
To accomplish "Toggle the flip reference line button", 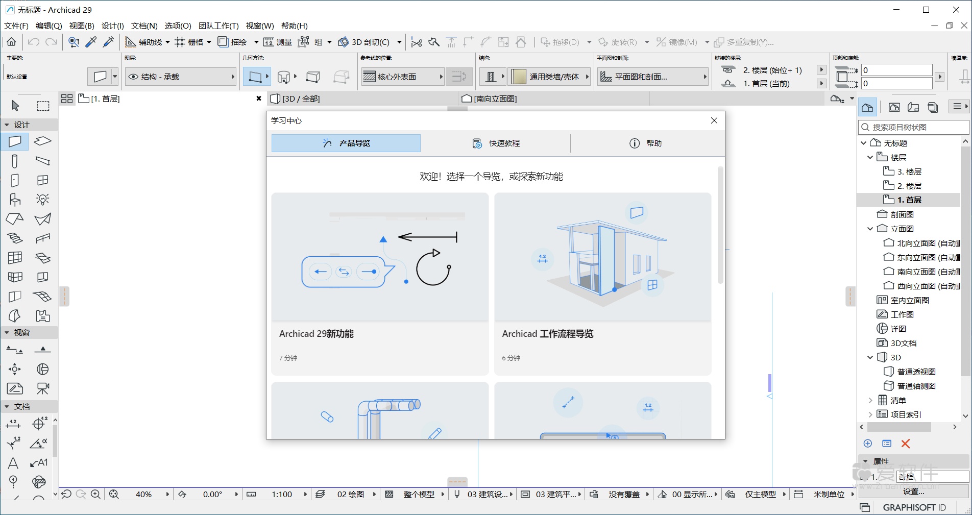I will pyautogui.click(x=459, y=77).
